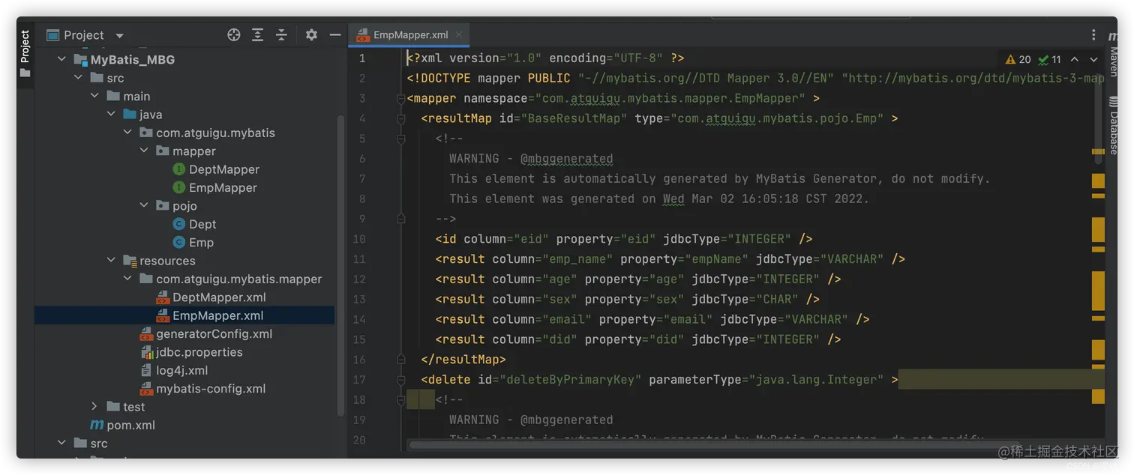
Task: Select the test folder
Action: click(x=134, y=407)
